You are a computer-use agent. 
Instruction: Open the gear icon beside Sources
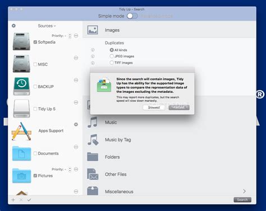click(x=13, y=26)
